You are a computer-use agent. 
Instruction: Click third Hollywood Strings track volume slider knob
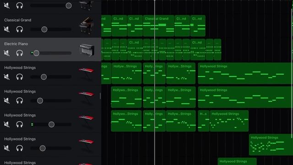coord(51,124)
